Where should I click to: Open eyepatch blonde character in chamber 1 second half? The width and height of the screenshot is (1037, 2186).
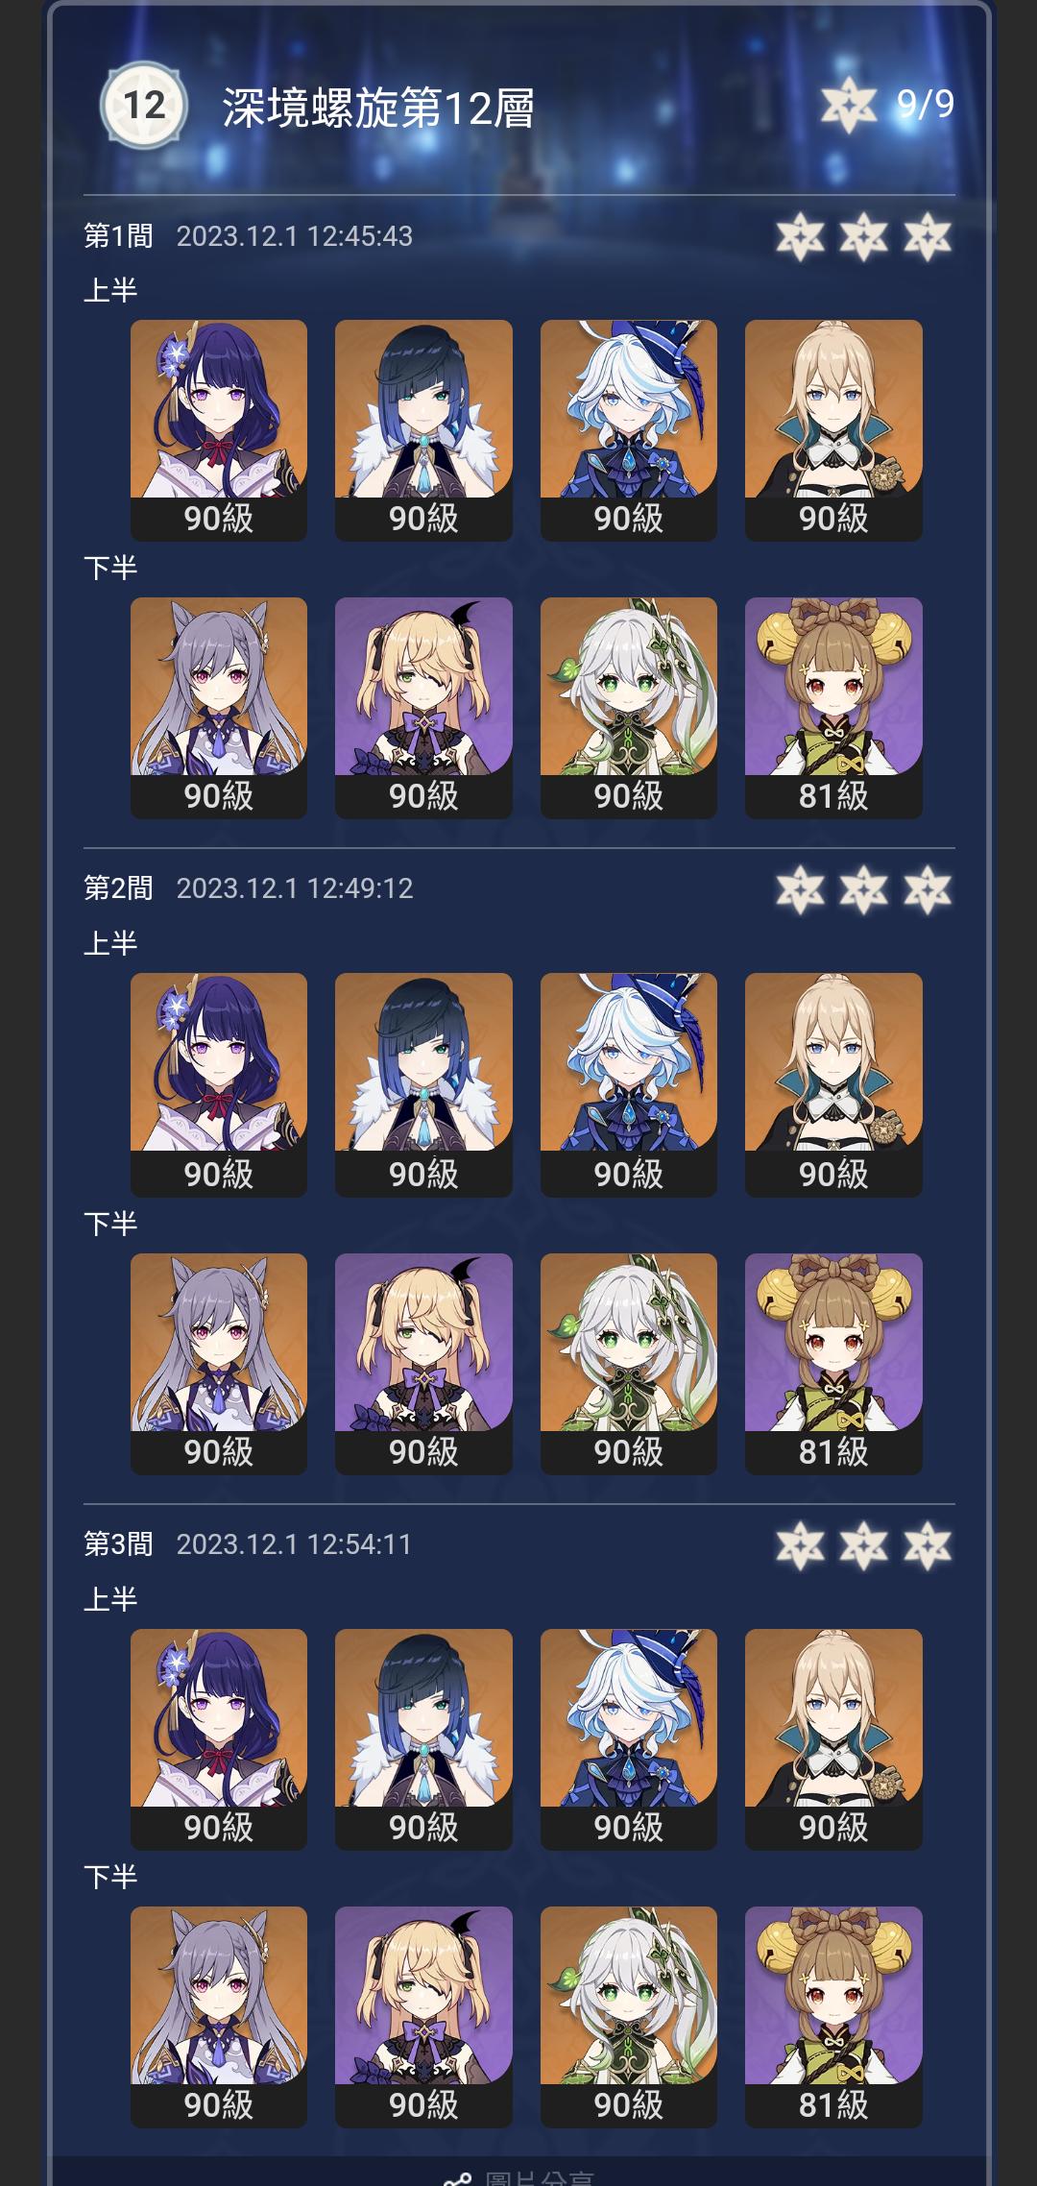coord(423,708)
